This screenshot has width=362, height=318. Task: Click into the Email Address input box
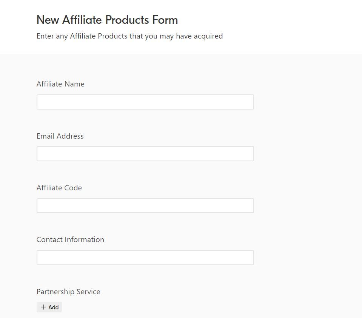tap(145, 154)
